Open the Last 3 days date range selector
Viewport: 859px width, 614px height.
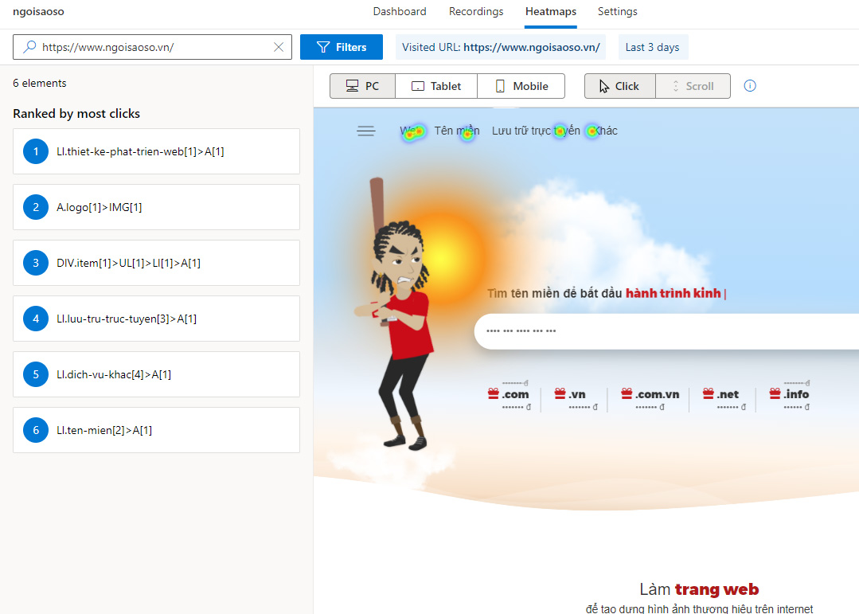[653, 47]
